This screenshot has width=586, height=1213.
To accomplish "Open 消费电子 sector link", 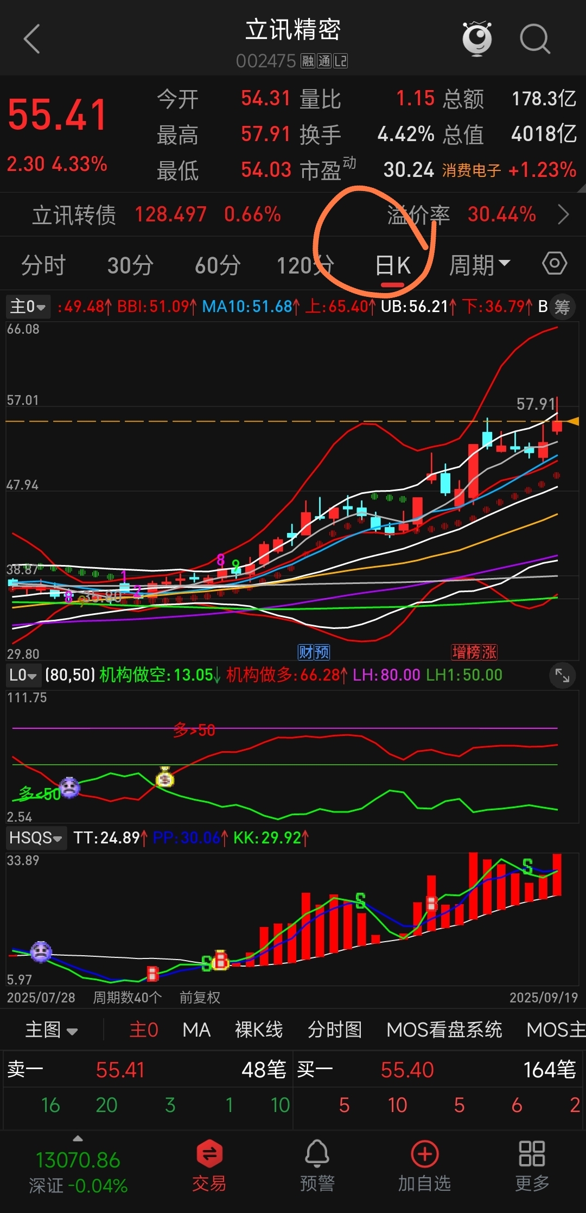I will tap(472, 170).
